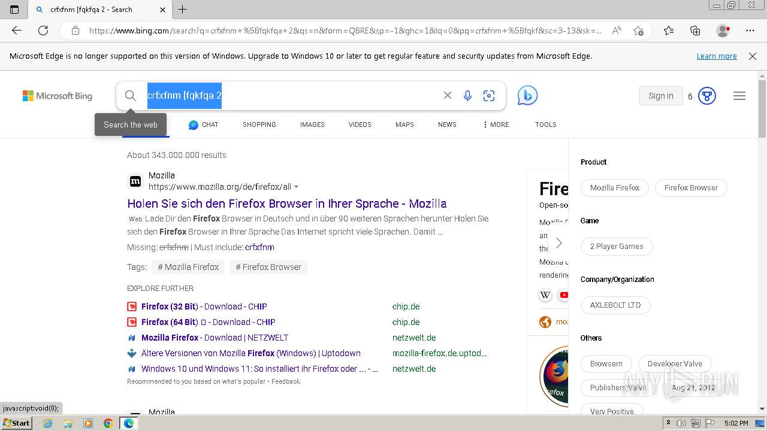767x431 pixels.
Task: Open the tab actions menu icon
Action: 14,10
